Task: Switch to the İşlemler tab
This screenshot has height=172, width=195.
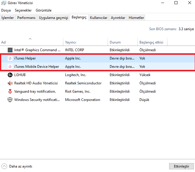Action: (x=7, y=18)
